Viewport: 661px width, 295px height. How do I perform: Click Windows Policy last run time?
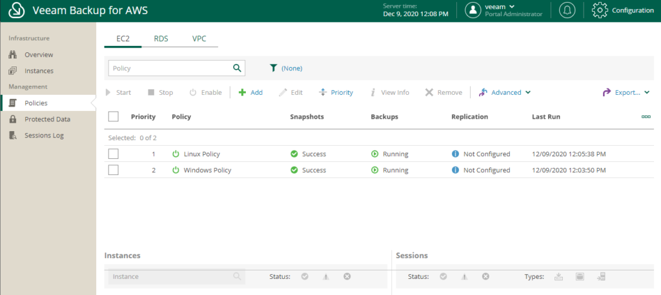click(569, 170)
